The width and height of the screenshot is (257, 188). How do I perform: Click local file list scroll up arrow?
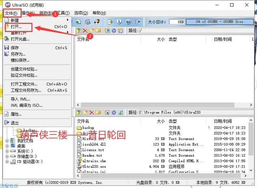(251, 120)
